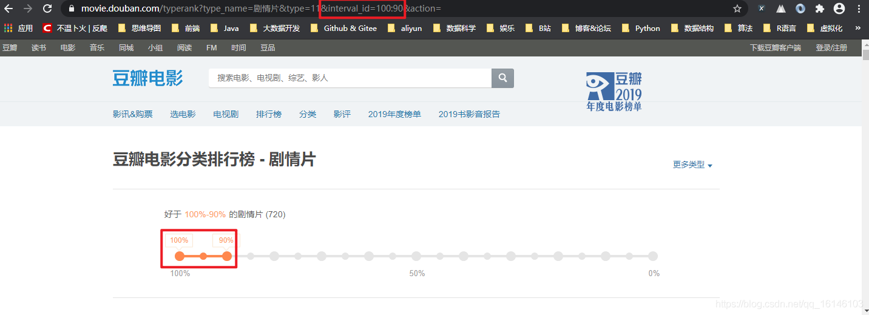The height and width of the screenshot is (315, 869).
Task: Focus the movie search box
Action: pyautogui.click(x=350, y=78)
